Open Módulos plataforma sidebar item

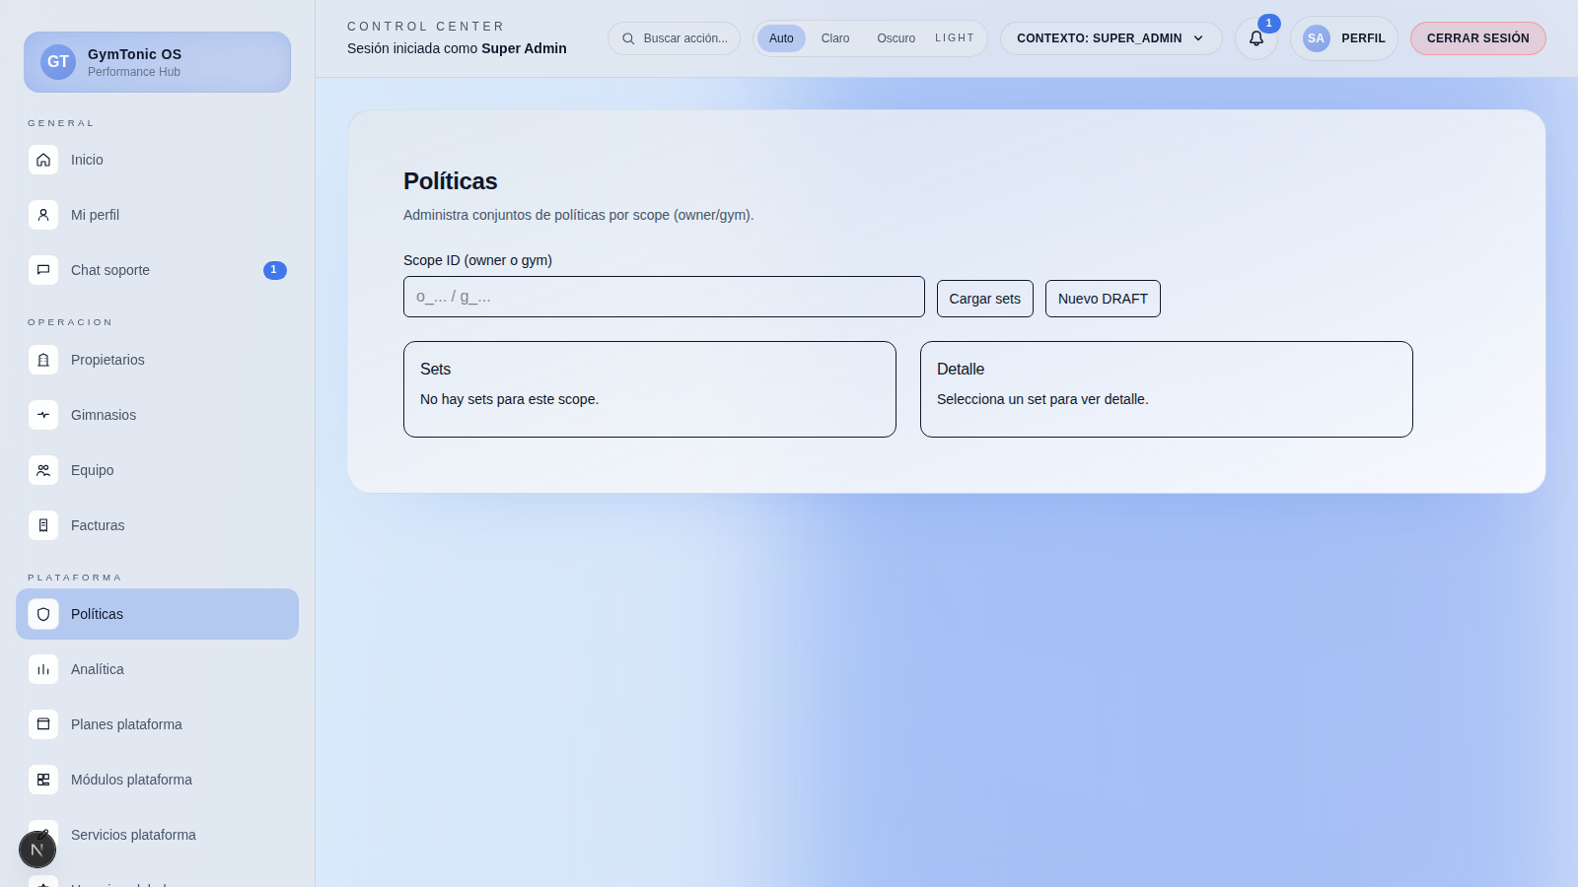click(131, 781)
